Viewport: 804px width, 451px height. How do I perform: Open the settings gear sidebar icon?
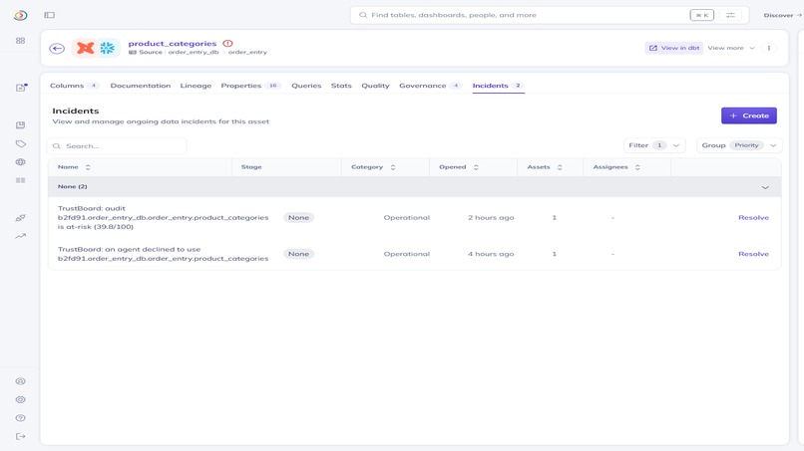tap(21, 400)
